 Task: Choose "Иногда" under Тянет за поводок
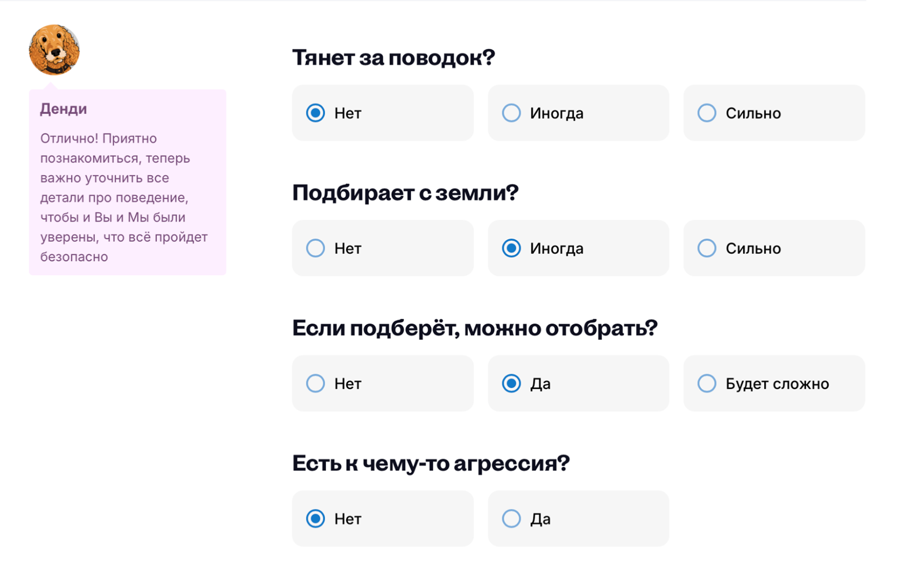click(578, 113)
